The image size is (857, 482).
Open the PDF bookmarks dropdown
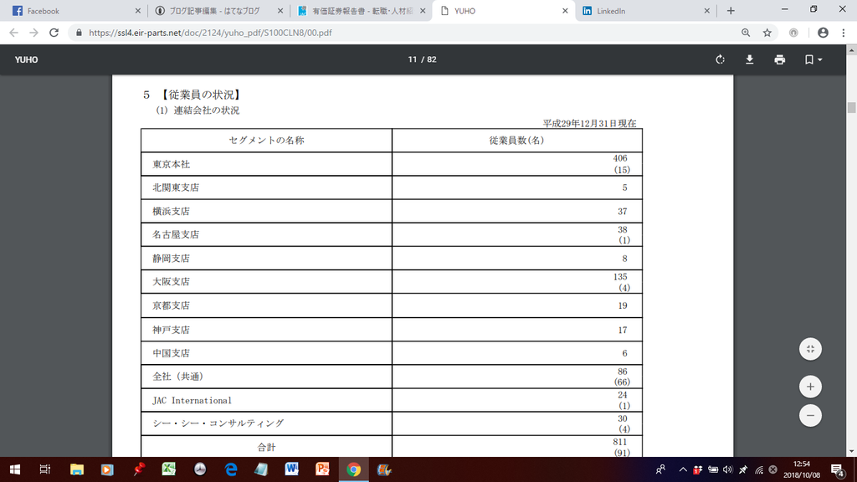(813, 59)
